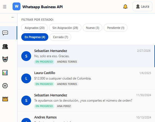
Task: Click ANDRES TORRES tag on Laura Castillo row
Action: click(67, 84)
